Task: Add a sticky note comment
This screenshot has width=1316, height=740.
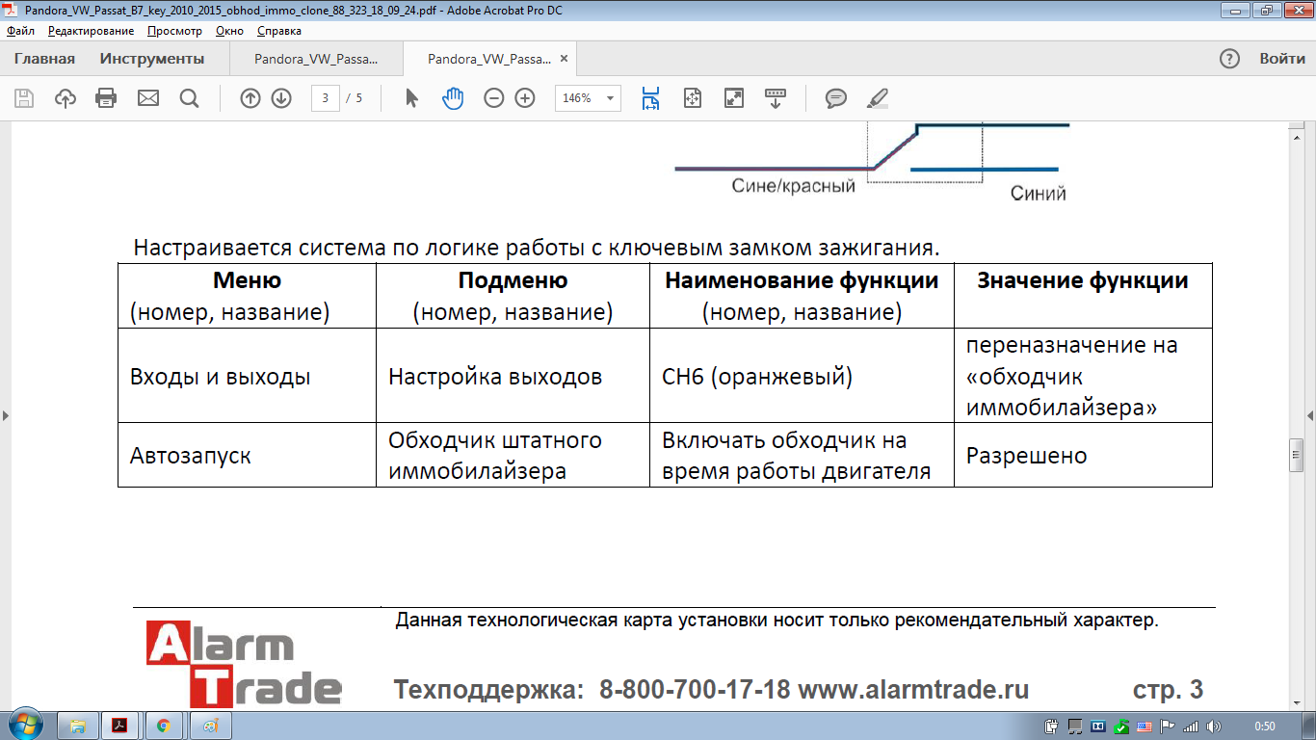Action: point(836,98)
